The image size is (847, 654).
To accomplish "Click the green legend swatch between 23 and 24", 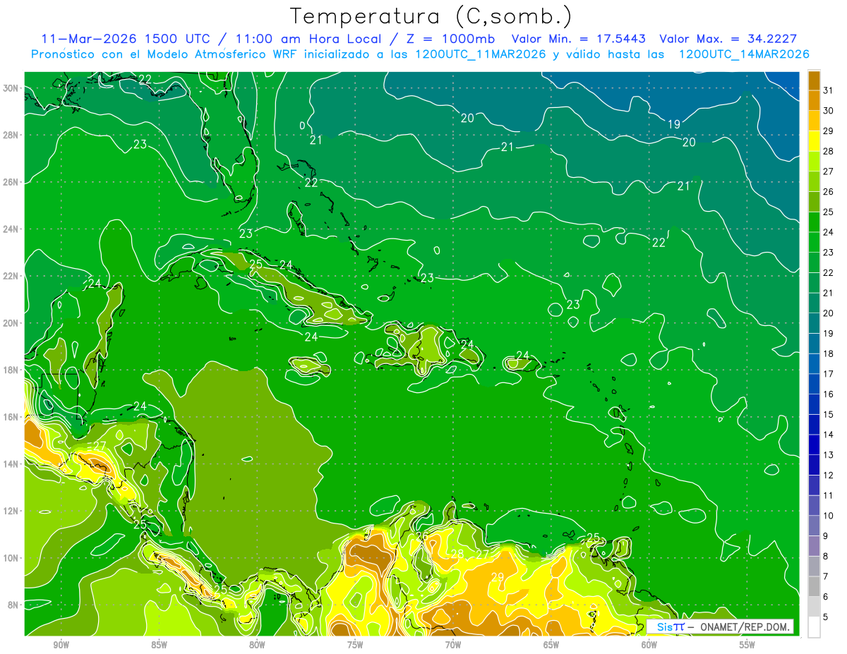I will point(814,243).
